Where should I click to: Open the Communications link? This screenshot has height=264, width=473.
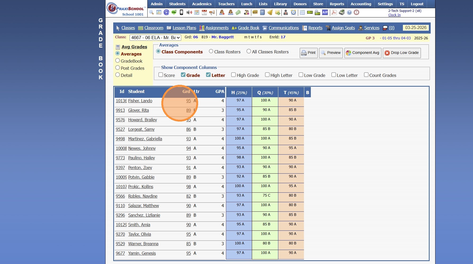(x=284, y=28)
